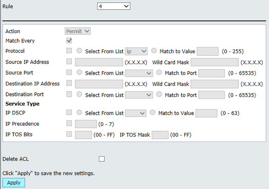Enable the Destination IP Address checkbox

[69, 83]
